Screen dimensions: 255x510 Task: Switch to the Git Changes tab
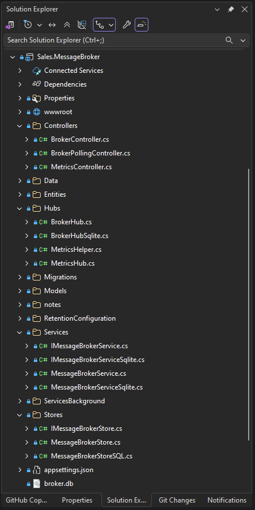click(x=177, y=500)
